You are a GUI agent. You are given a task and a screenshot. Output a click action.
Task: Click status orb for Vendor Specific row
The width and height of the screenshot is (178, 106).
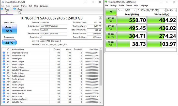(x=4, y=93)
